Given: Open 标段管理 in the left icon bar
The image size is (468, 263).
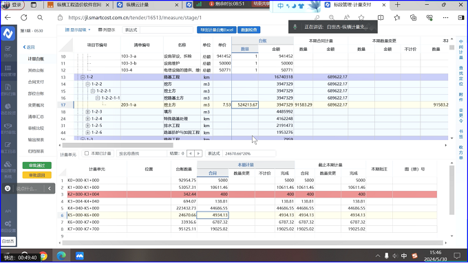Looking at the screenshot, I should click(8, 71).
